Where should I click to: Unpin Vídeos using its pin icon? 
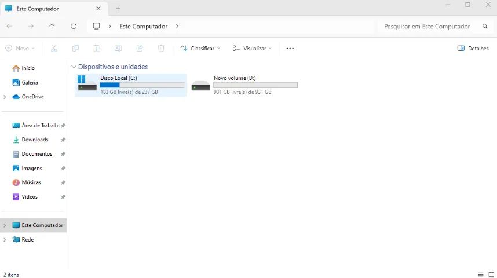63,196
